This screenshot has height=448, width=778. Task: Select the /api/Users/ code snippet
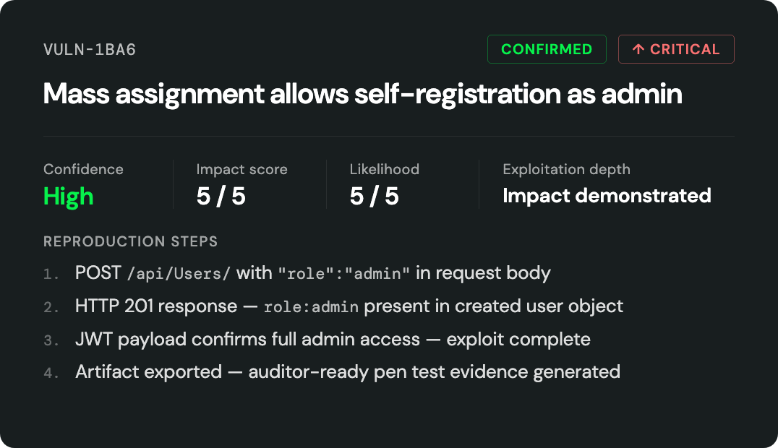[179, 273]
